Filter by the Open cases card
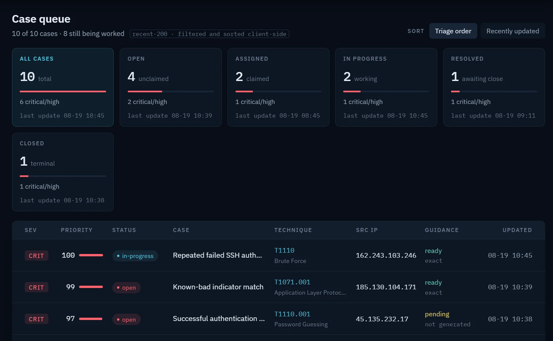 (171, 87)
